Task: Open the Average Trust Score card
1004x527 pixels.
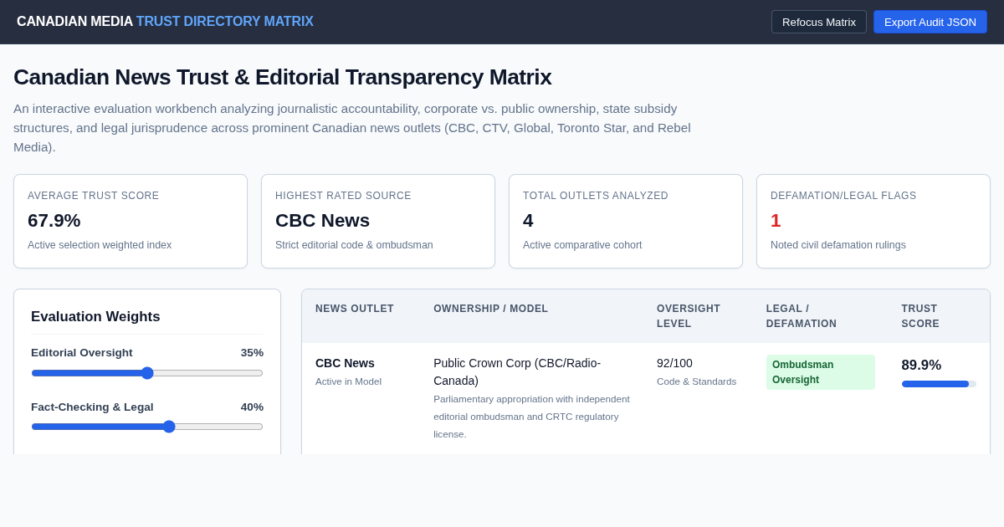Action: (131, 222)
